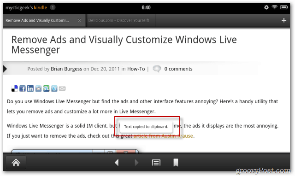Open a new browser tab
The width and height of the screenshot is (295, 176).
click(284, 20)
